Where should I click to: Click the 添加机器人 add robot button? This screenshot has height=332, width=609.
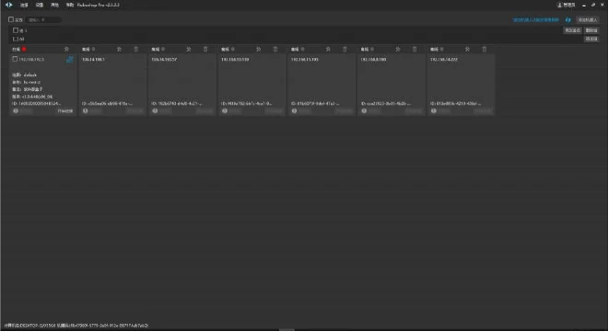point(587,20)
